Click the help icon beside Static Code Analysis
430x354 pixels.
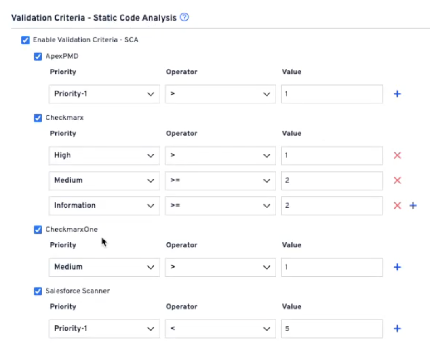[x=184, y=17]
